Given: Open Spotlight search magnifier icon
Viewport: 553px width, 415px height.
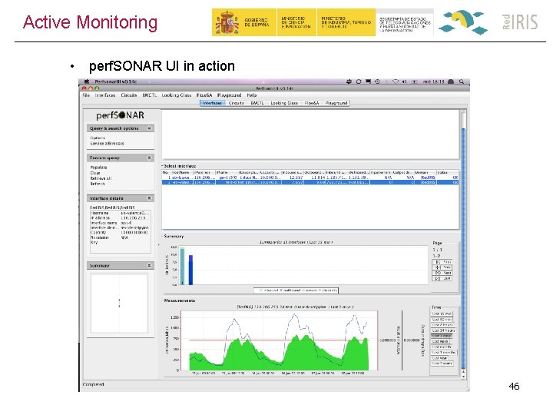Looking at the screenshot, I should pyautogui.click(x=462, y=81).
